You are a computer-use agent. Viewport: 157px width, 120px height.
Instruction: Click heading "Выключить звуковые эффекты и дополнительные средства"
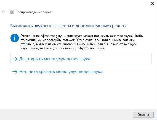(69, 26)
